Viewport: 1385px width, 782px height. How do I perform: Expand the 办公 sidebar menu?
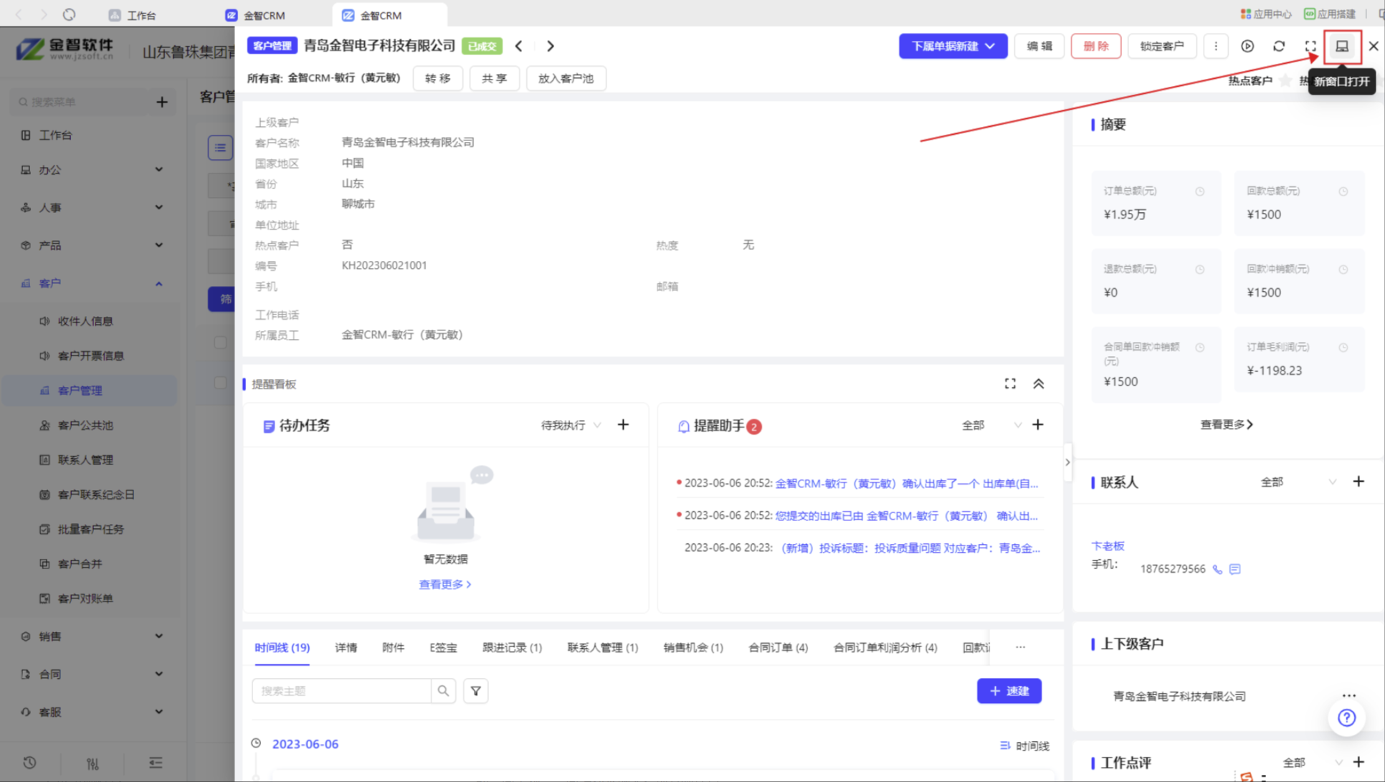click(92, 170)
